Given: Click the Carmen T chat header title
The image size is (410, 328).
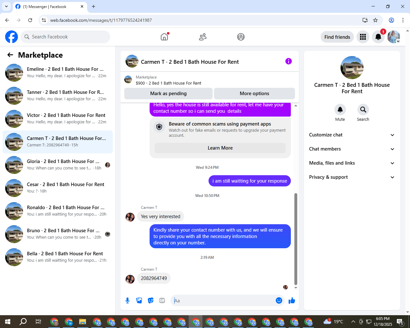Looking at the screenshot, I should tap(190, 62).
